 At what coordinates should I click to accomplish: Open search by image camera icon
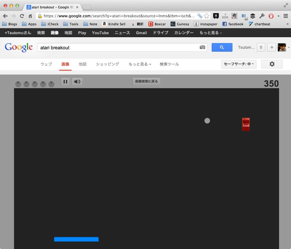(x=202, y=47)
